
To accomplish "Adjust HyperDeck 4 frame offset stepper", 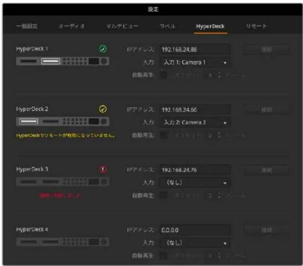I will coord(219,256).
